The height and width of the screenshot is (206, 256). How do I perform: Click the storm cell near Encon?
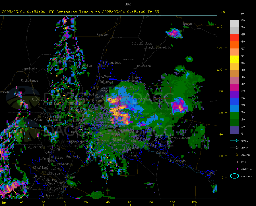pos(174,33)
